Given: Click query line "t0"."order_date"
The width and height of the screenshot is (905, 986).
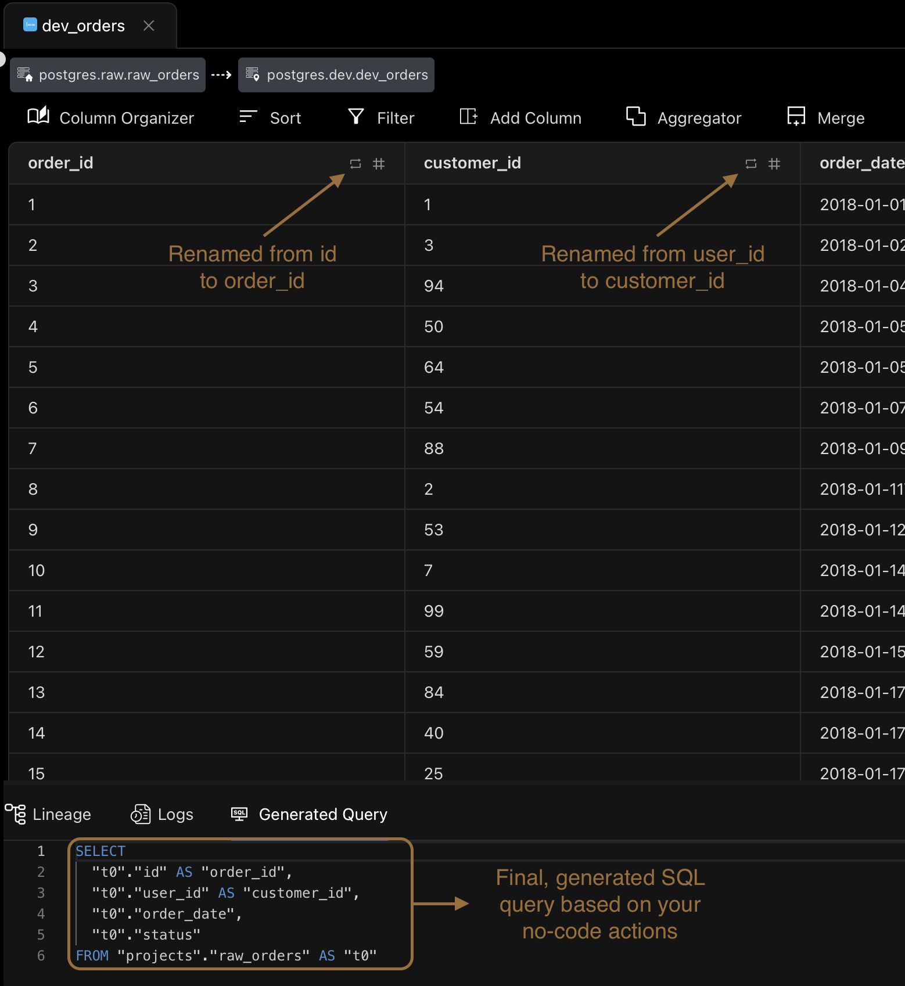Looking at the screenshot, I should pos(167,914).
